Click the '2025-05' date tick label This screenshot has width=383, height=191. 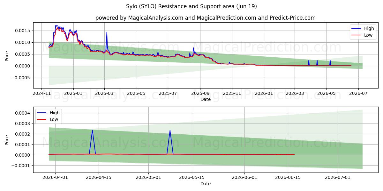click(136, 94)
